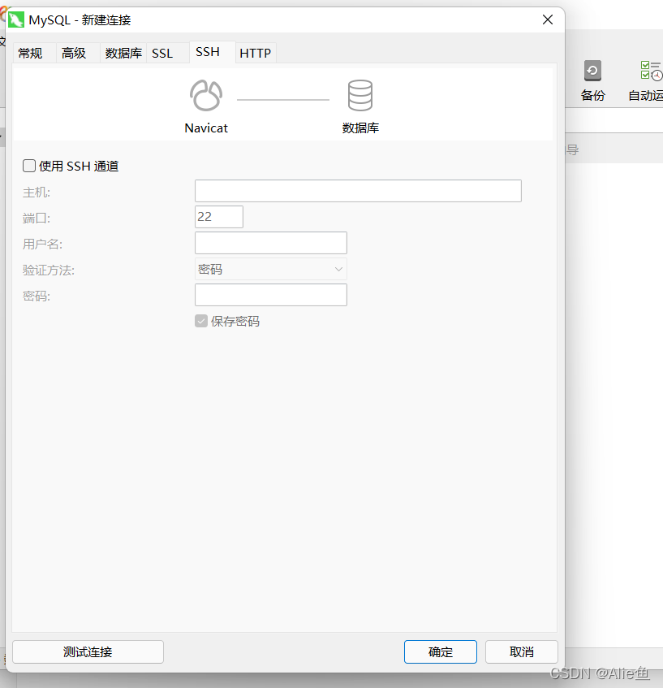Click the backup (备份) icon in the main window toolbar

click(592, 71)
